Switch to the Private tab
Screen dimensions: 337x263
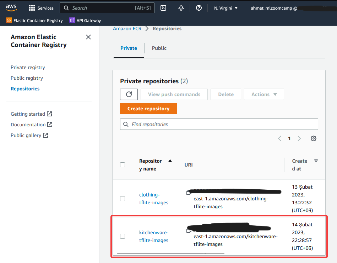(x=129, y=48)
